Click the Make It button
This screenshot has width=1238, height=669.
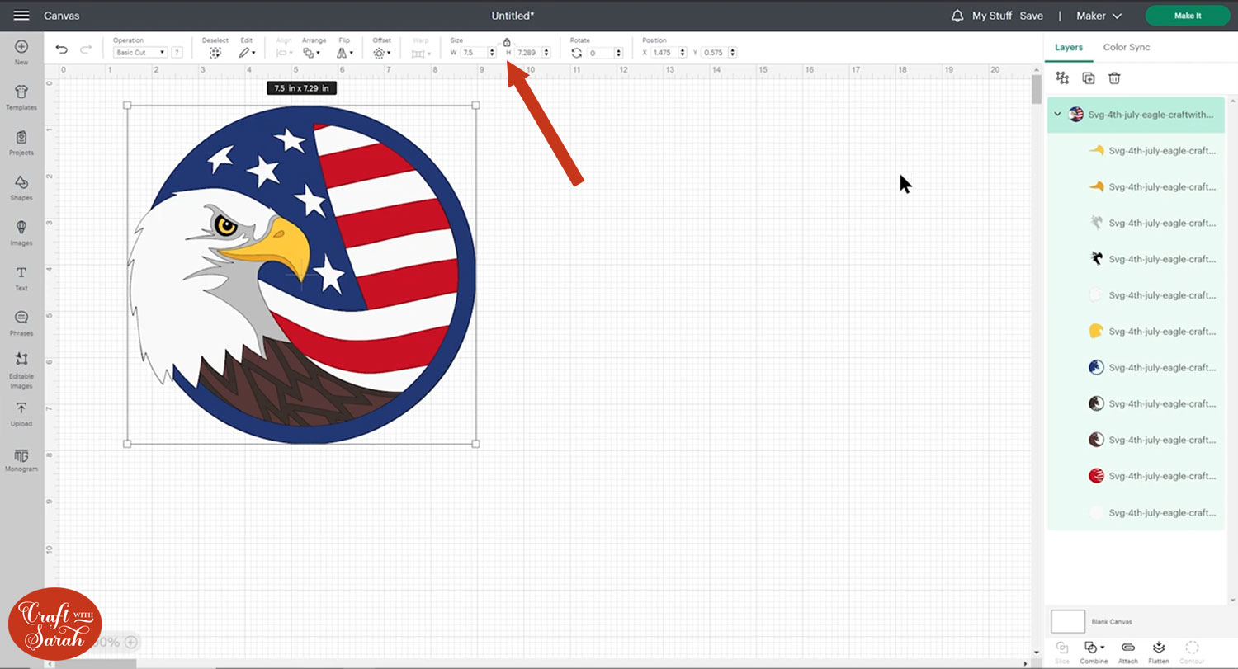coord(1187,16)
